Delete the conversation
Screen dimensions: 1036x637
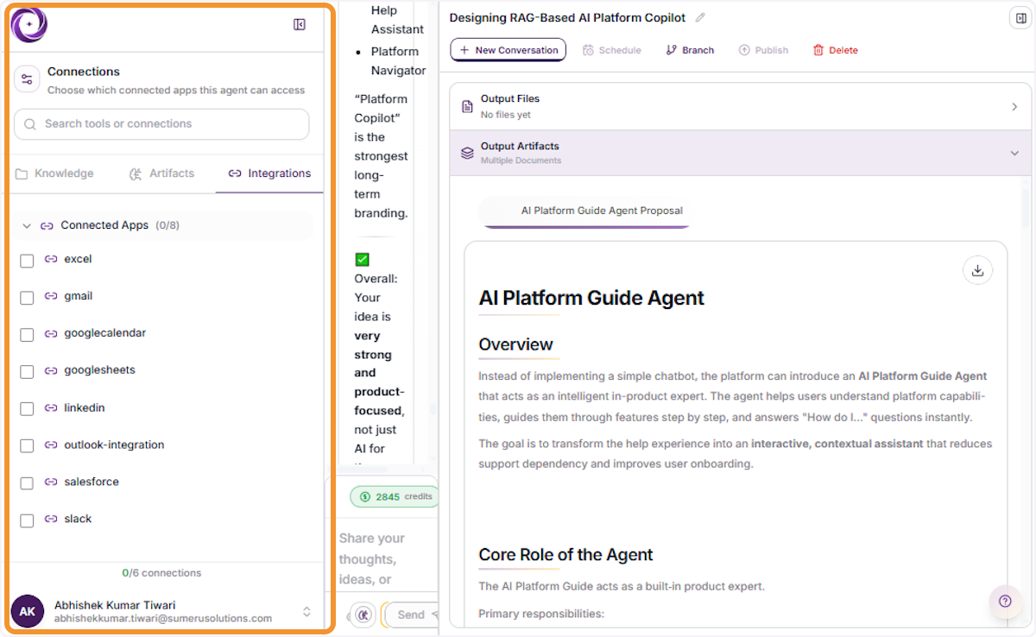point(836,50)
